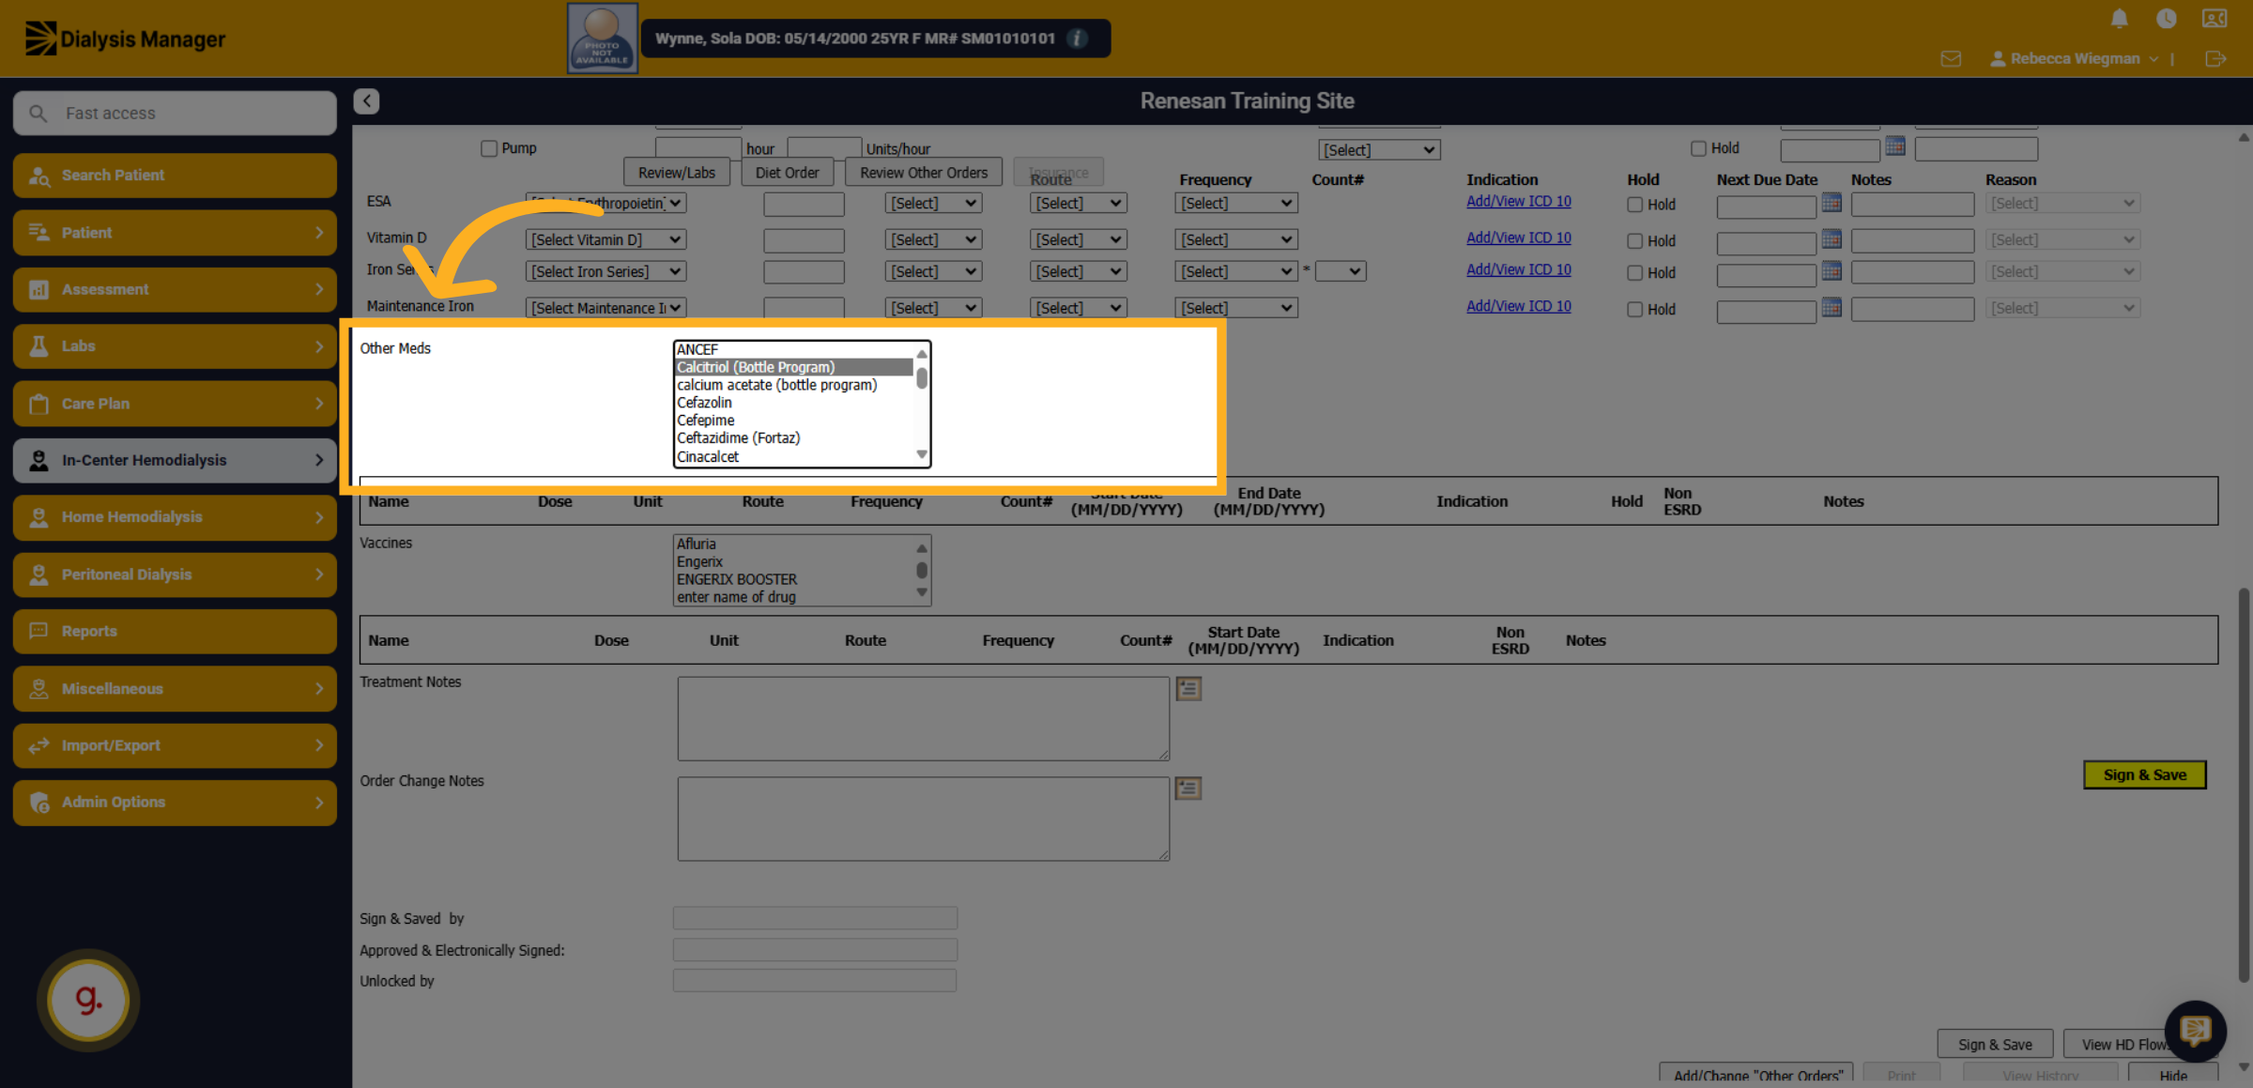Open the notifications bell icon
Image resolution: width=2253 pixels, height=1088 pixels.
pos(2119,19)
